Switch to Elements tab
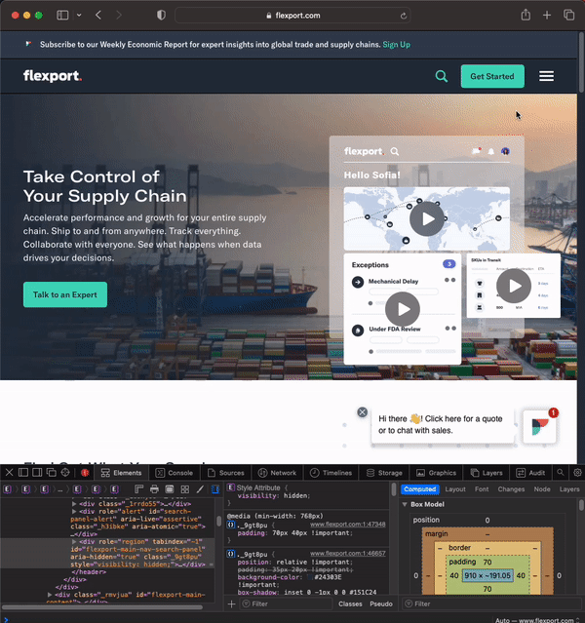This screenshot has width=585, height=623. (x=121, y=473)
